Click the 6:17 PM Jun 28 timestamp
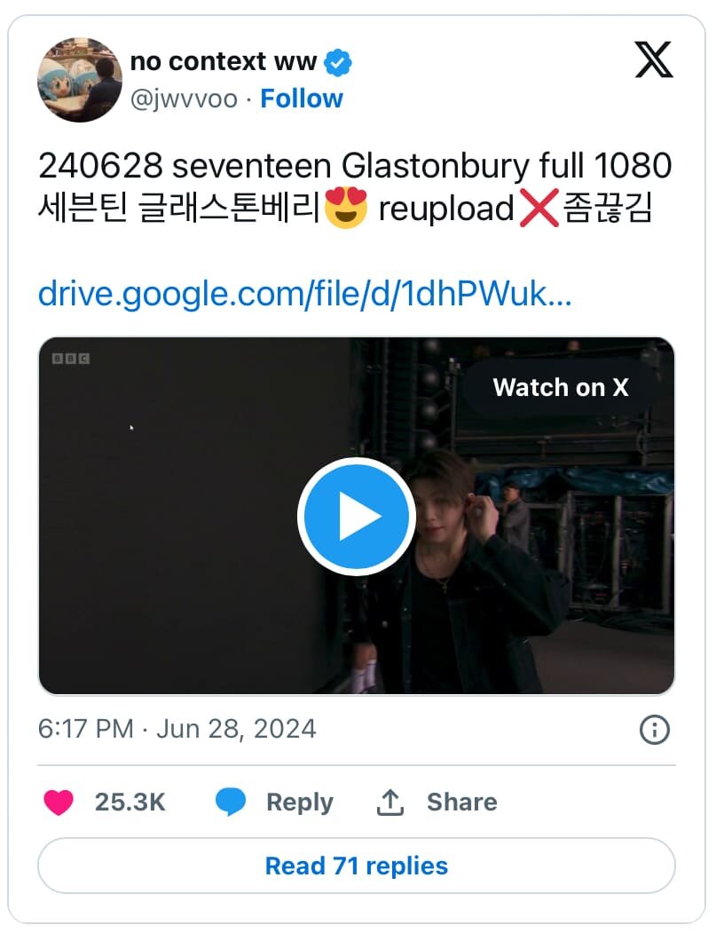The height and width of the screenshot is (933, 716). point(177,729)
